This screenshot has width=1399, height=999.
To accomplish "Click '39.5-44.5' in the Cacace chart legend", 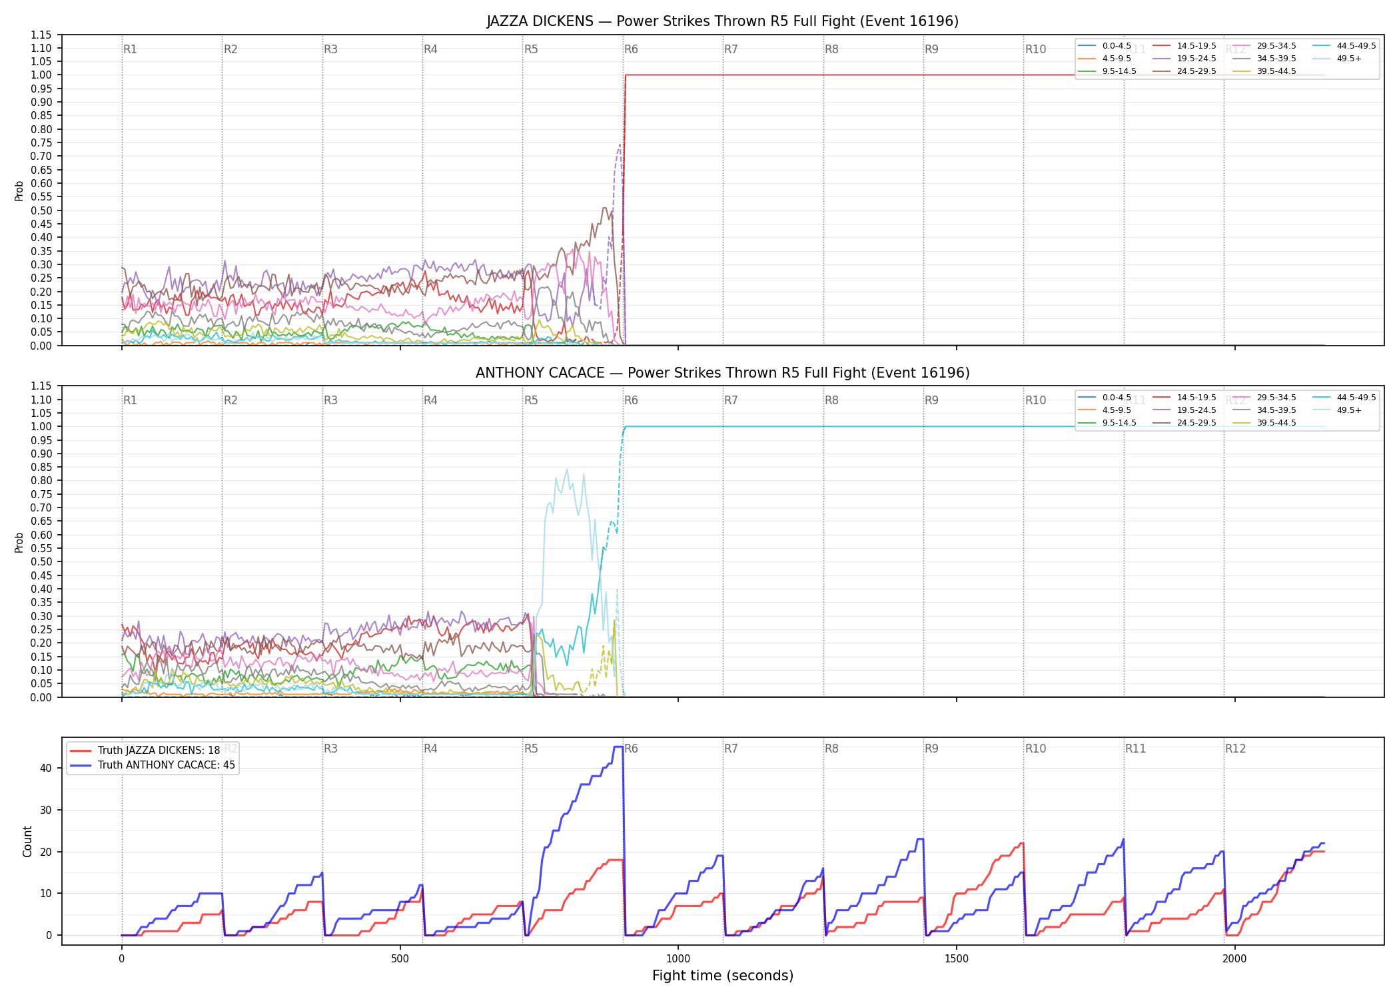I will point(1276,423).
